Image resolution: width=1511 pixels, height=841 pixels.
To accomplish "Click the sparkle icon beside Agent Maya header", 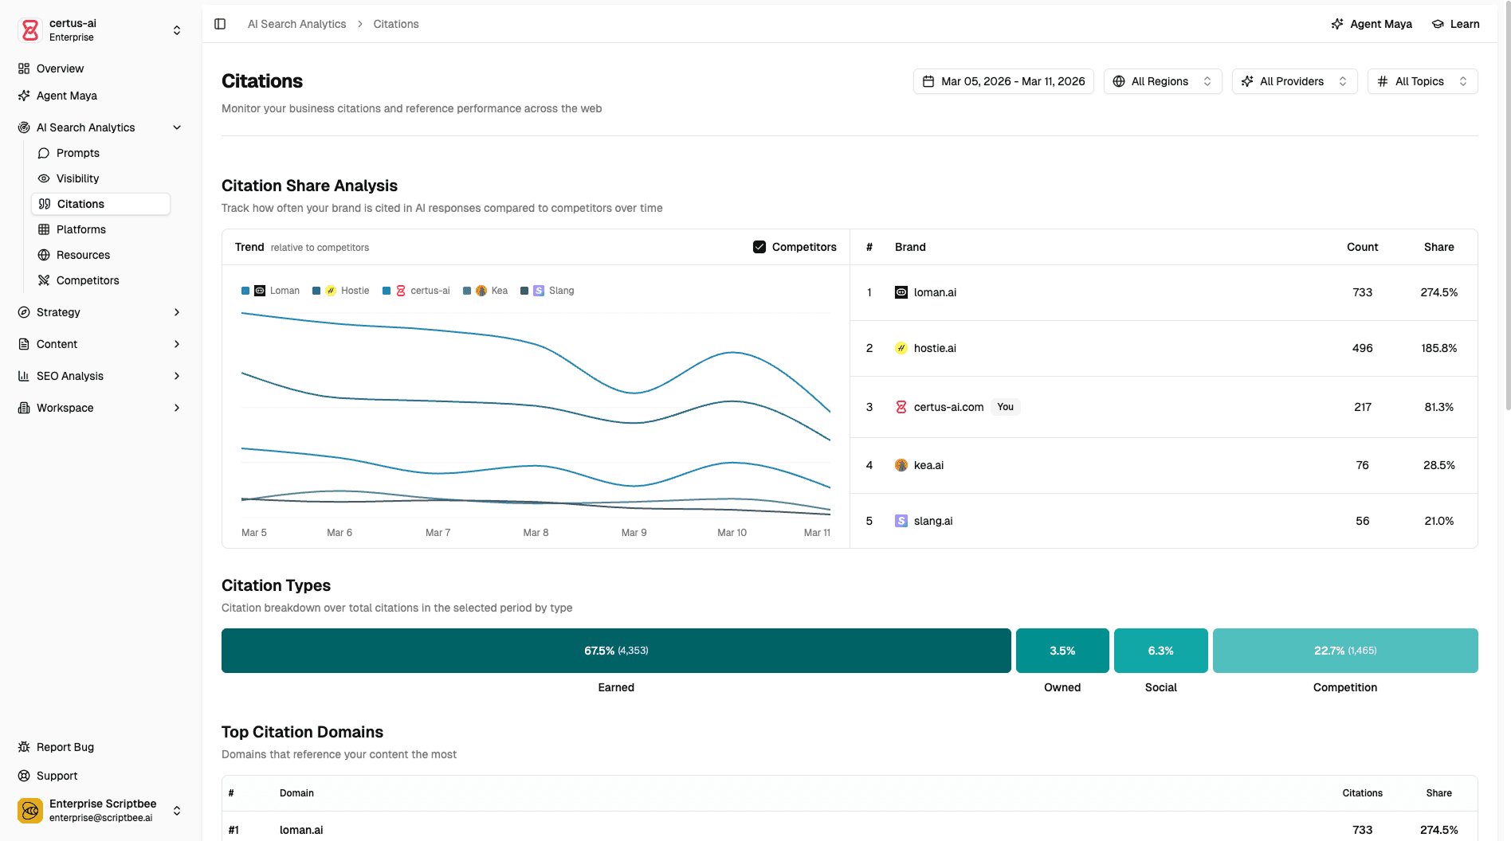I will (x=1337, y=24).
